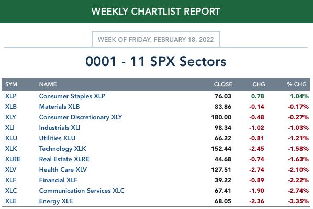Click the Week of Friday date box
Image resolution: width=313 pixels, height=209 pixels.
(156, 39)
